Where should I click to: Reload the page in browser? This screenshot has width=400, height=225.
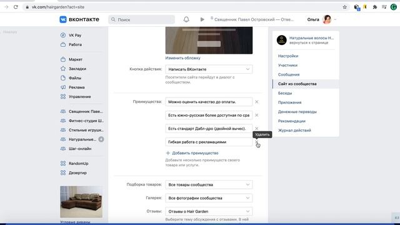coord(16,7)
